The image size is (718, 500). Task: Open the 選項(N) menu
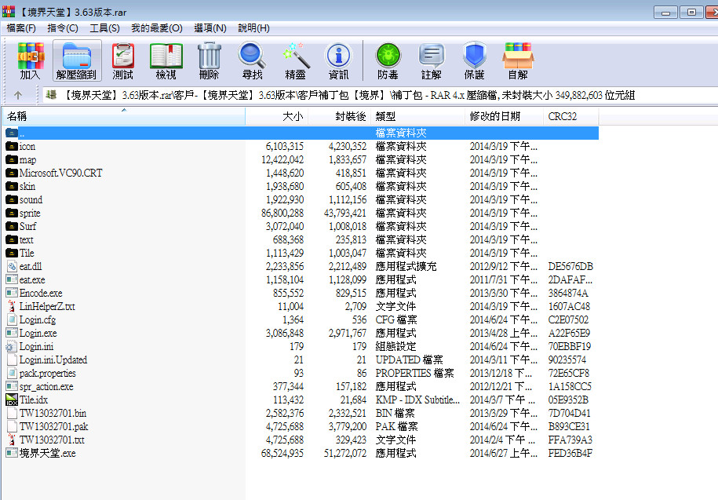click(x=210, y=28)
